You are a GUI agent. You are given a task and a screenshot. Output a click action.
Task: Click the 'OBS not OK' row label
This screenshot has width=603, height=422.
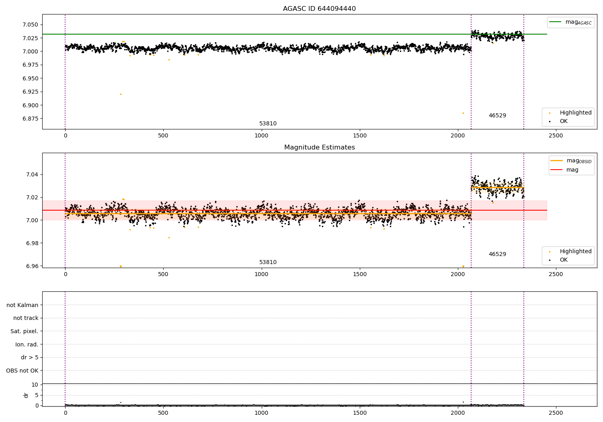(23, 371)
